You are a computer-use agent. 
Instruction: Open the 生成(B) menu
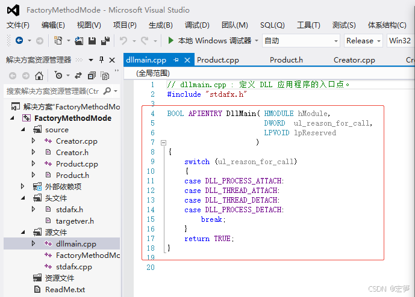[x=160, y=25]
